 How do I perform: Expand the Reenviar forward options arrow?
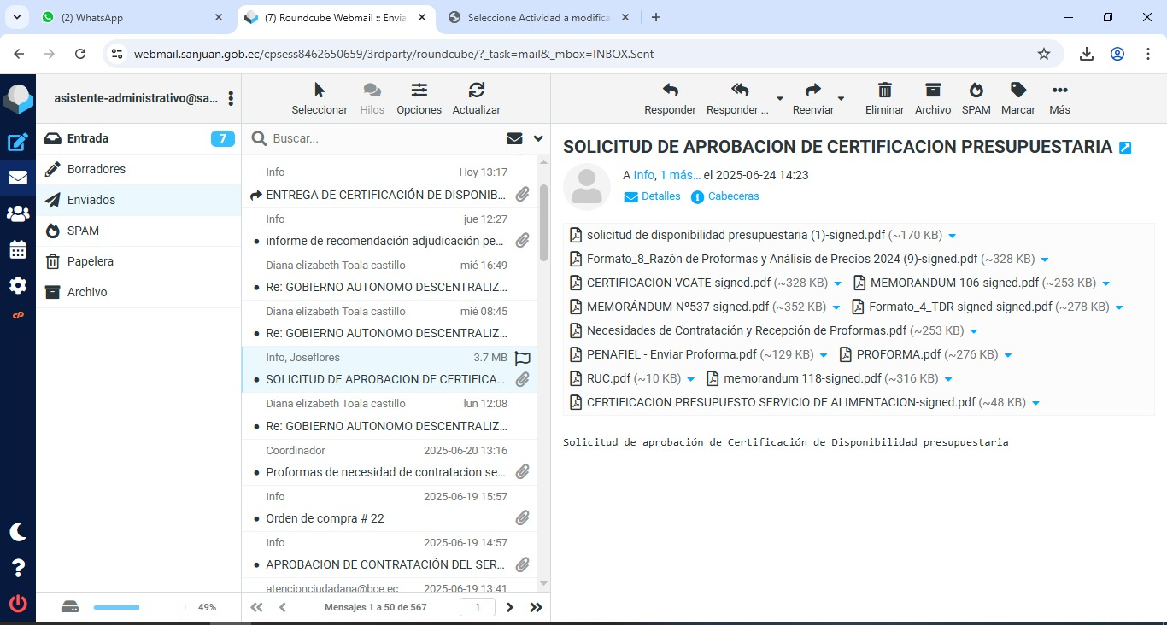pos(841,99)
